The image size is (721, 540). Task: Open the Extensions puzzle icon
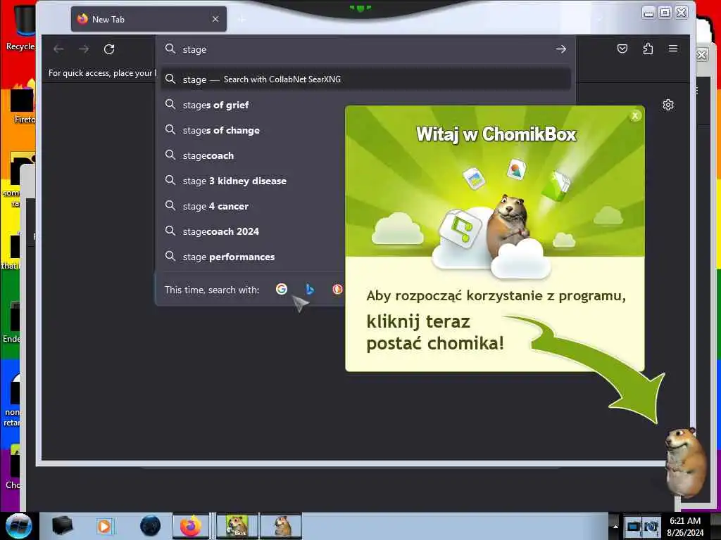[x=648, y=49]
